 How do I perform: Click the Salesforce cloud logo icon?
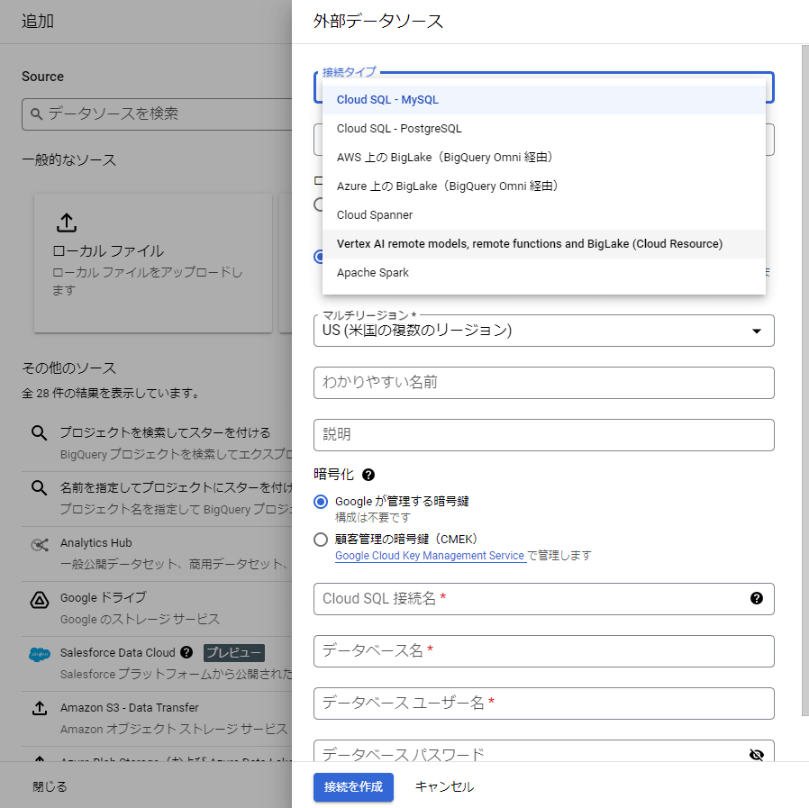pyautogui.click(x=40, y=655)
